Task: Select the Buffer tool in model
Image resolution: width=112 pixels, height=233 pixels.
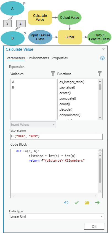Action: pyautogui.click(x=70, y=37)
